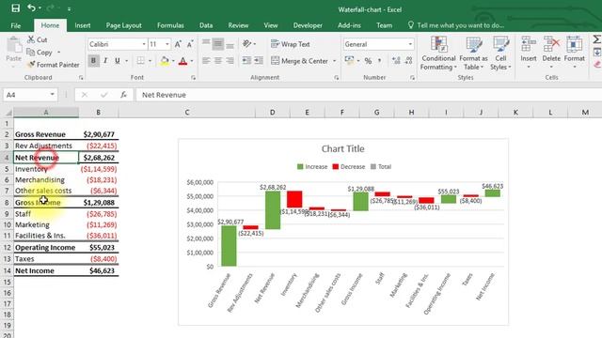Open the File tab
Image resolution: width=602 pixels, height=338 pixels.
(x=16, y=25)
